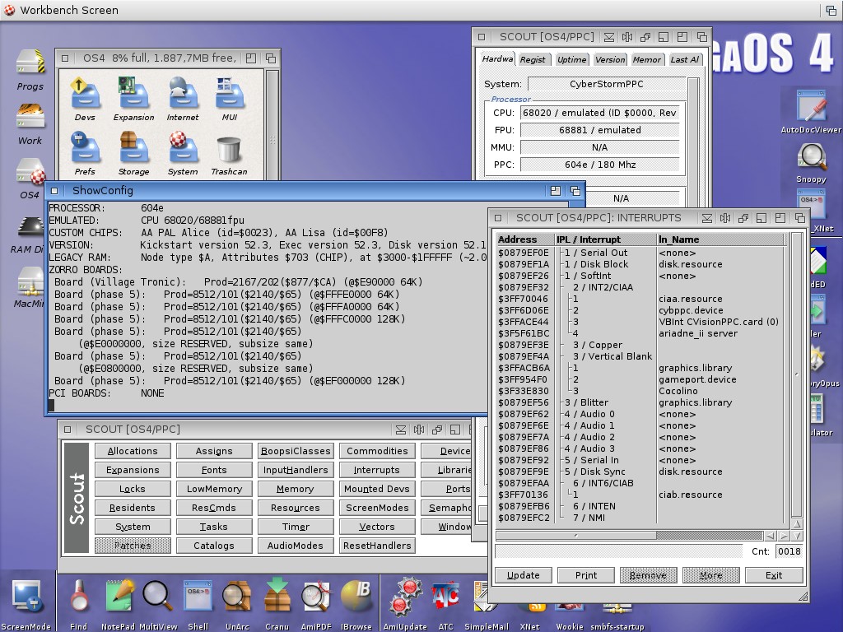
Task: Click the text field beside Cnt
Action: [x=617, y=551]
